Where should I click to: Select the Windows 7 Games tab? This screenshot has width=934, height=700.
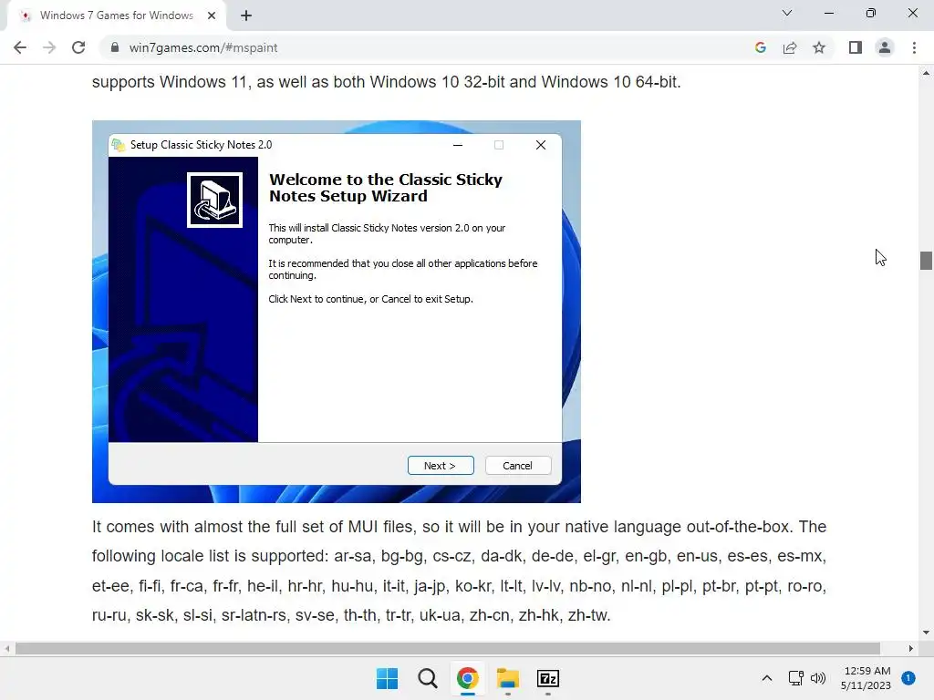116,15
